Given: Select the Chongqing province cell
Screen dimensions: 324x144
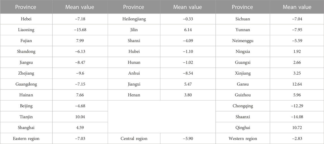Looking at the screenshot, I should click(x=243, y=106).
